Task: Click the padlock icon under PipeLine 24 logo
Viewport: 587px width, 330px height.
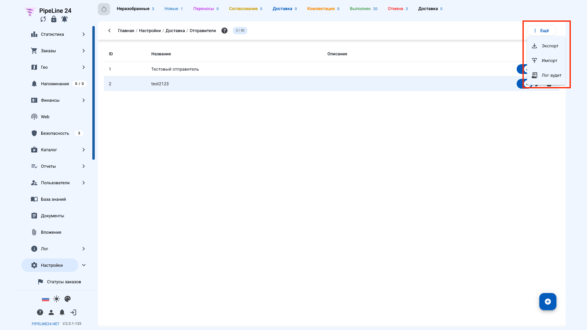Action: click(x=54, y=19)
